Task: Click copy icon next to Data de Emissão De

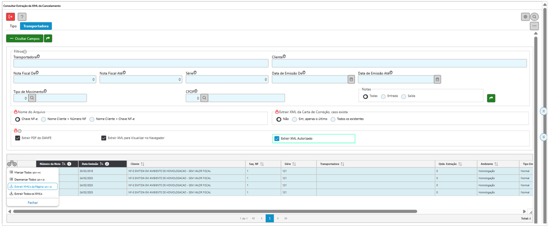Action: pos(304,73)
